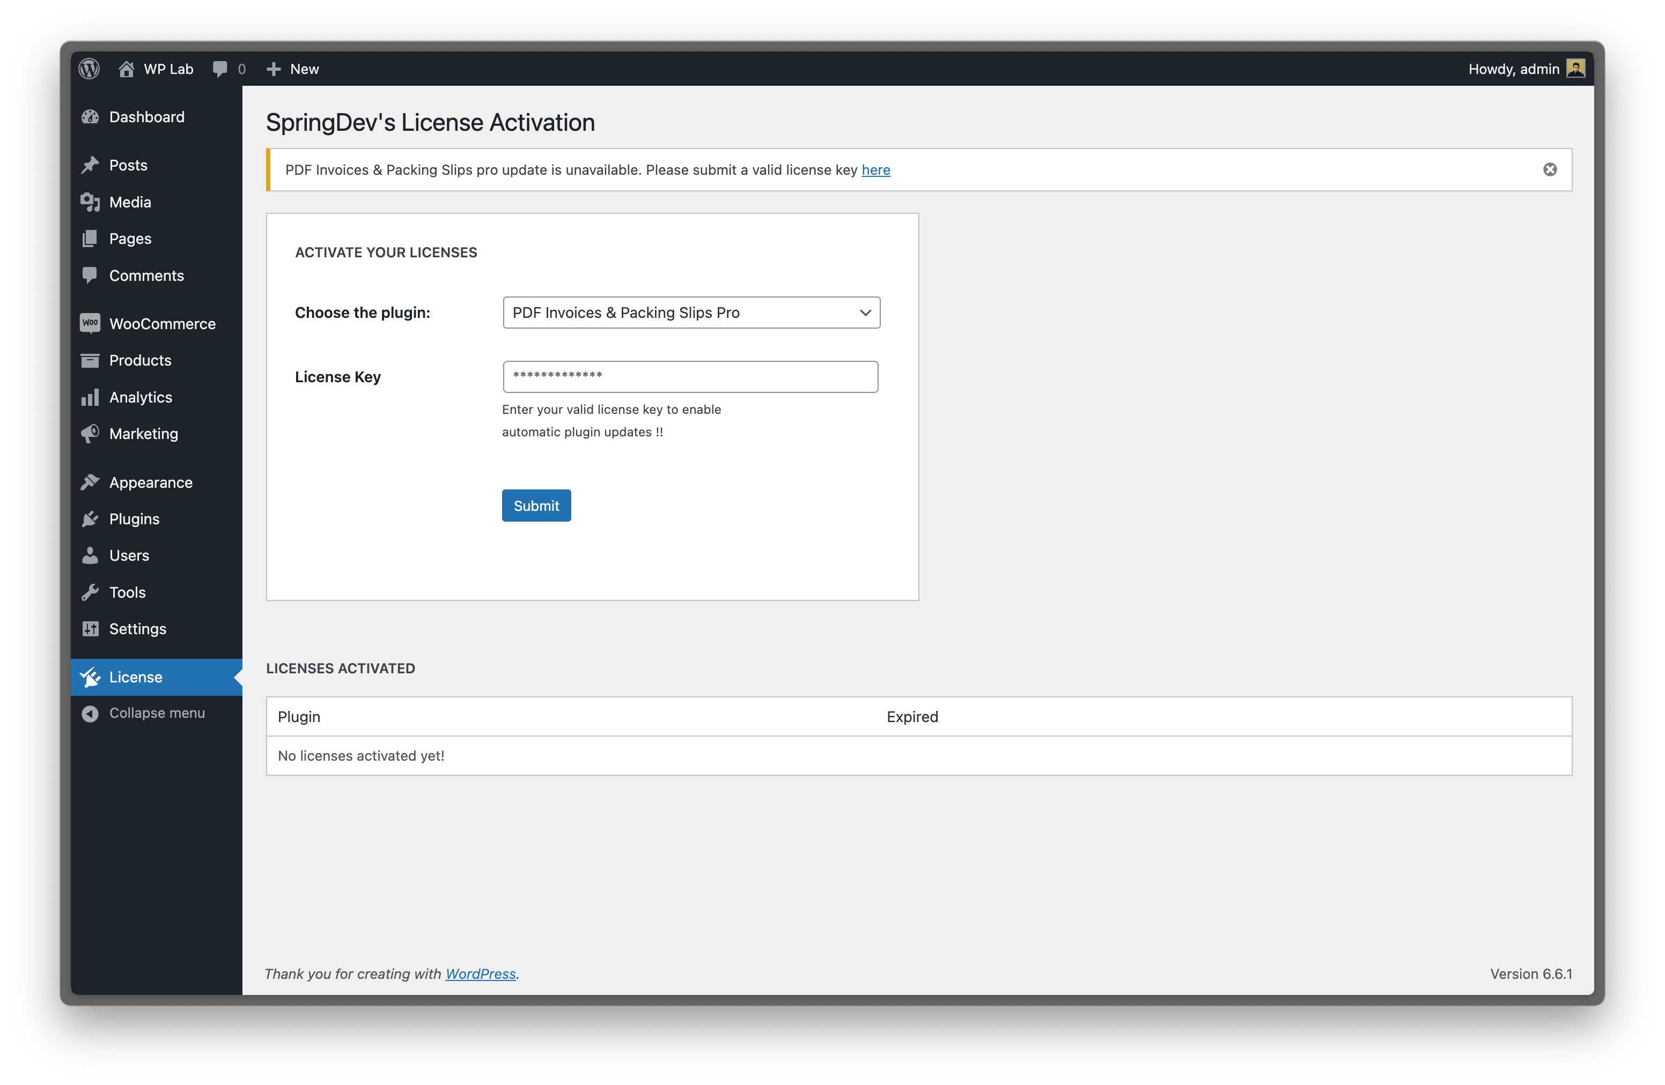Open the WooCommerce menu label
Screen dimensions: 1665x1085
click(163, 324)
